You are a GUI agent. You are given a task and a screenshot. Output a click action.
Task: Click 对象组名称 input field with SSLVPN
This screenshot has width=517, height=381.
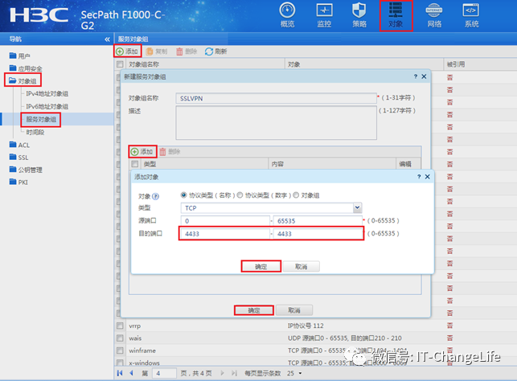click(277, 98)
